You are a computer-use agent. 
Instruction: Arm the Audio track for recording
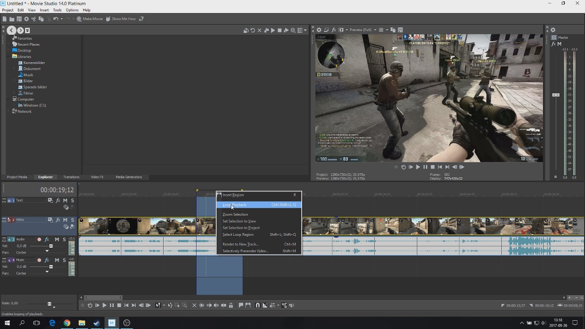[39, 239]
